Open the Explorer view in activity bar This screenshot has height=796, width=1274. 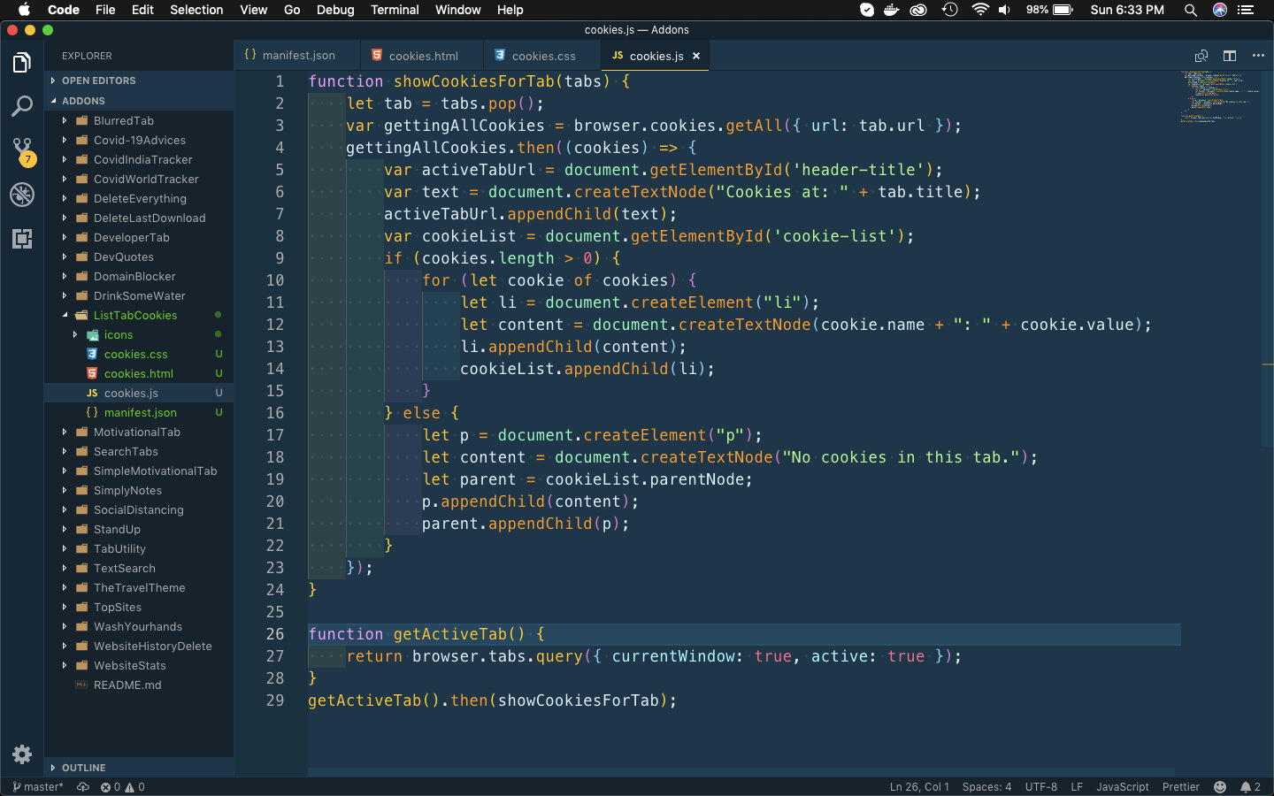point(22,63)
